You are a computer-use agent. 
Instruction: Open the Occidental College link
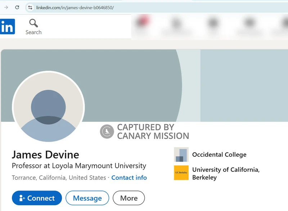[219, 155]
